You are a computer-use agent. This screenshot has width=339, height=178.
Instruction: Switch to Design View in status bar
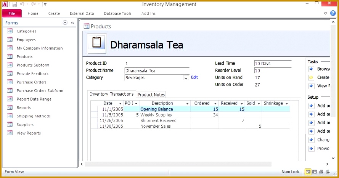(x=328, y=172)
